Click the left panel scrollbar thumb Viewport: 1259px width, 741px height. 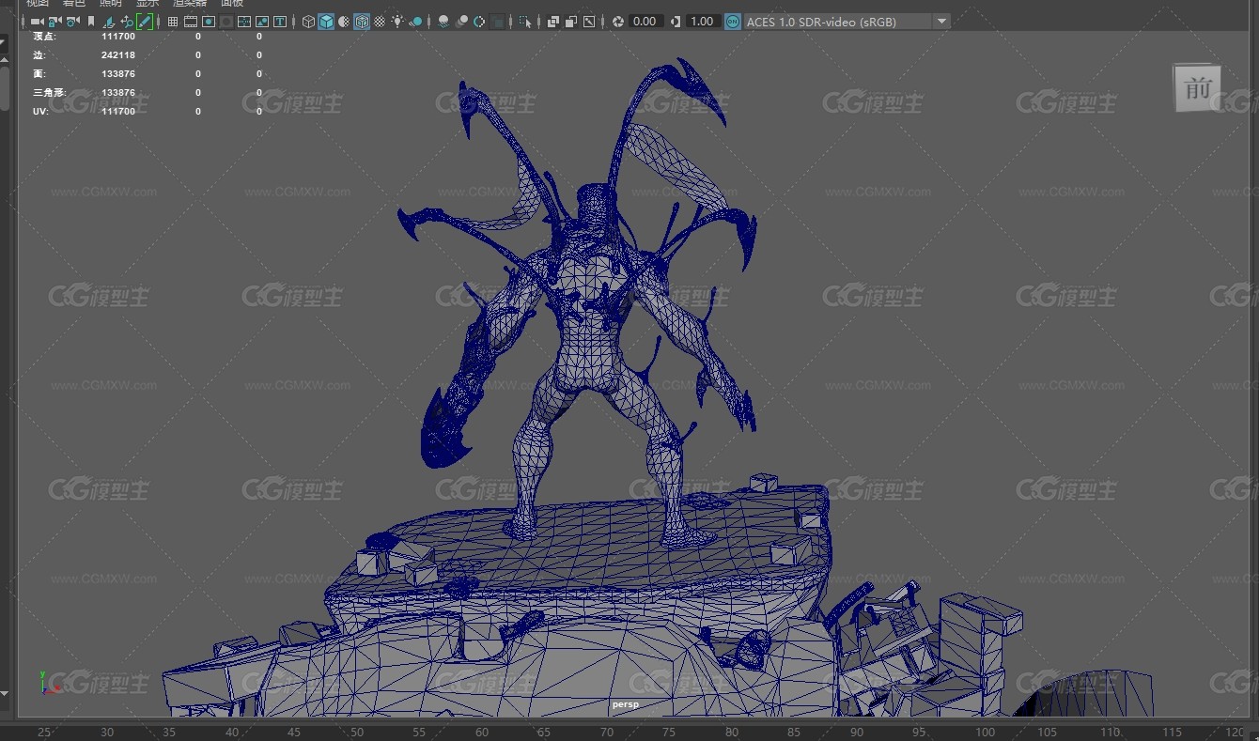click(x=4, y=86)
